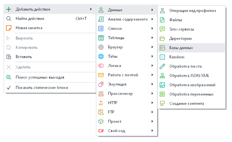The image size is (232, 142).
Task: Open the 'Базы данных' menu item
Action: coord(181,48)
